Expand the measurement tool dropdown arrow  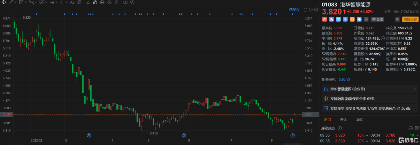point(57,2)
